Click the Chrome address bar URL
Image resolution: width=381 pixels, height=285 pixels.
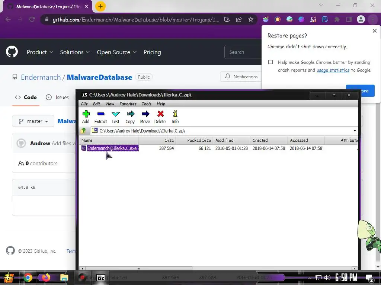point(135,20)
